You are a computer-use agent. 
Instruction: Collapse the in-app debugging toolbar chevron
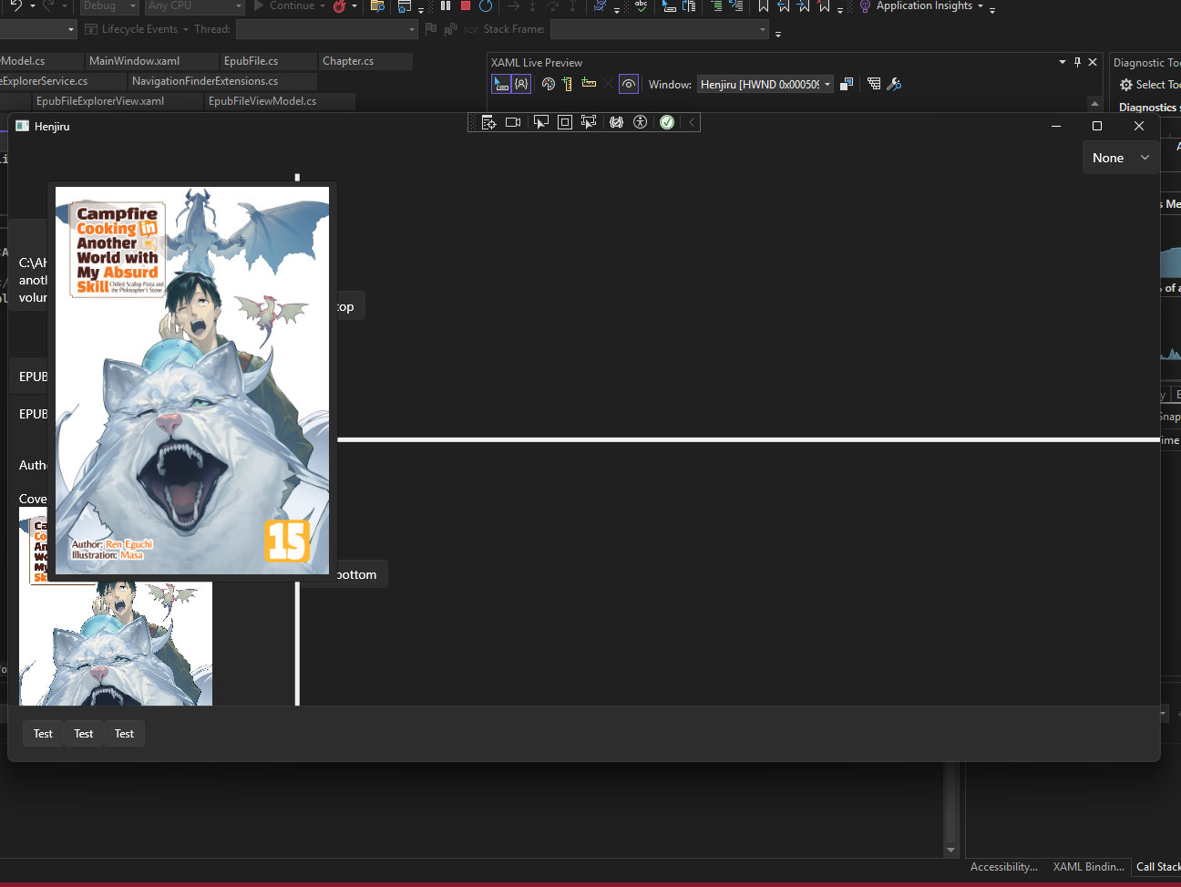coord(692,122)
